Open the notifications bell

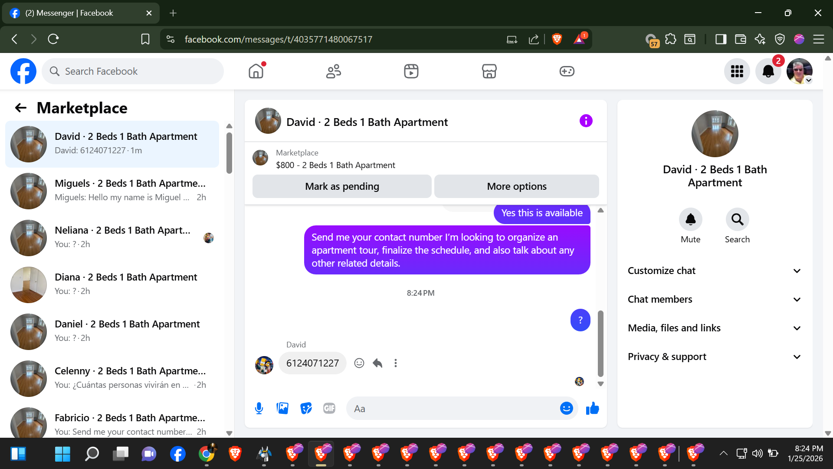[768, 71]
